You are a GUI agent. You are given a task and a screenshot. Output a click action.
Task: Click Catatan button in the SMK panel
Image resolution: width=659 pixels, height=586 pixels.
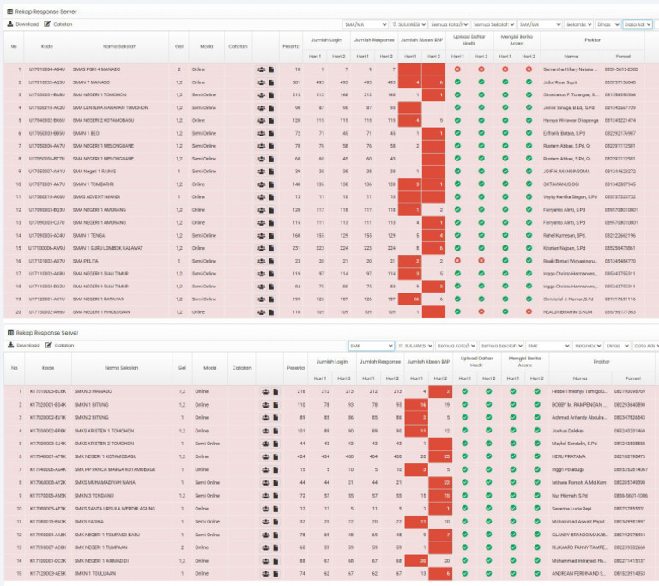[59, 345]
